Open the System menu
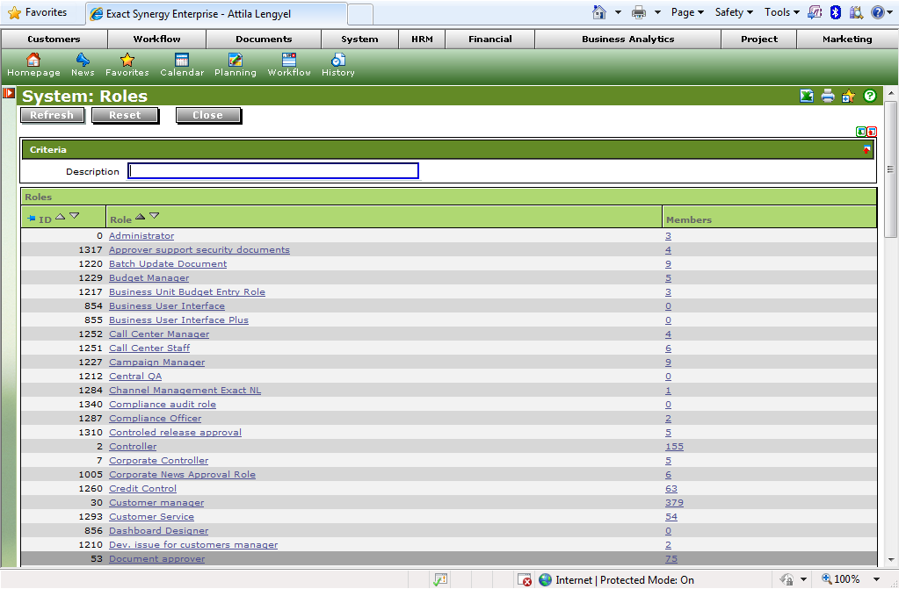 pos(359,39)
